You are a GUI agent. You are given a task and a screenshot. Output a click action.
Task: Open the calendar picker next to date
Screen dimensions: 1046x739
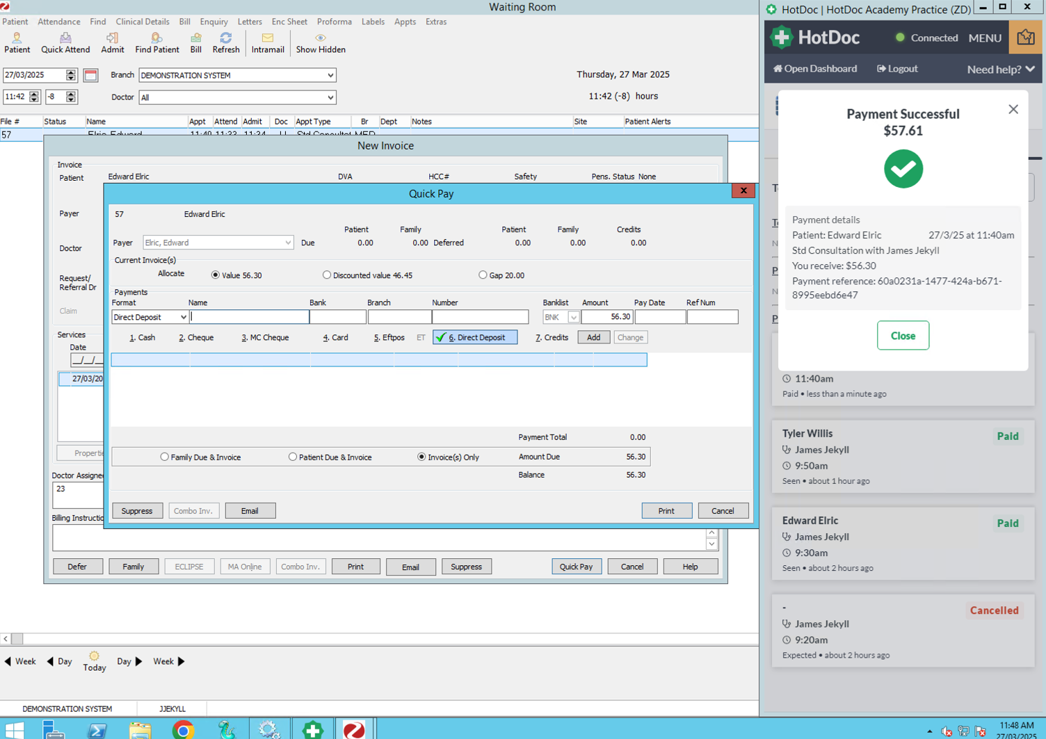click(90, 75)
